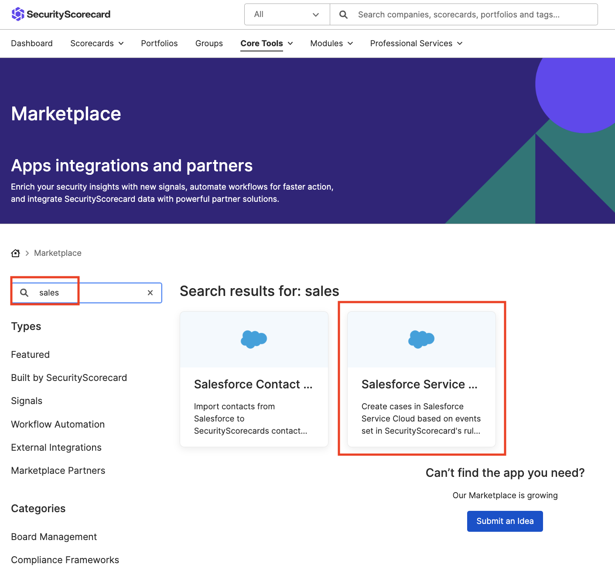This screenshot has height=571, width=615.
Task: Click the 'Categories' section heading
Action: (38, 509)
